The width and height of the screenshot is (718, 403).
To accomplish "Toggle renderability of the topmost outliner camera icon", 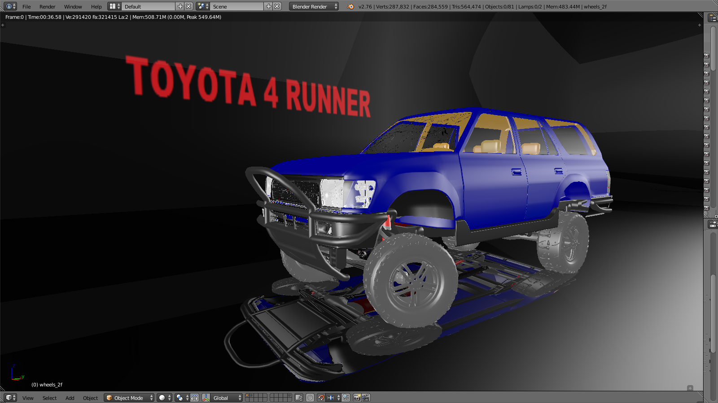I will (706, 56).
